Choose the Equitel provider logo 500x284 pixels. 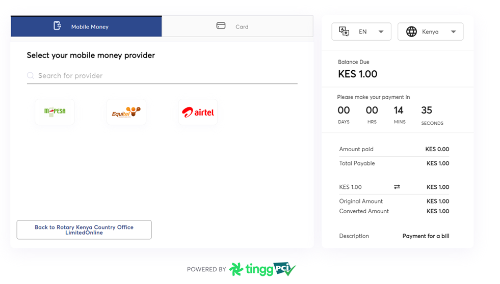coord(126,112)
